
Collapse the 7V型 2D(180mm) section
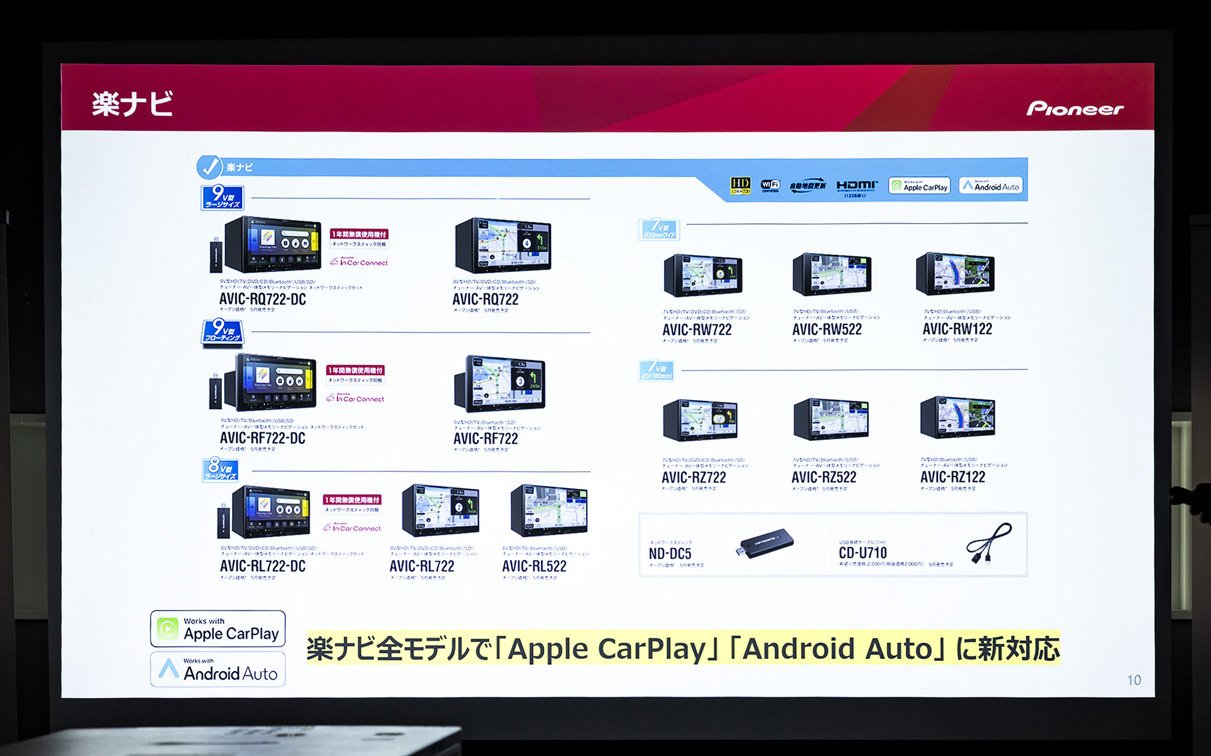click(658, 371)
